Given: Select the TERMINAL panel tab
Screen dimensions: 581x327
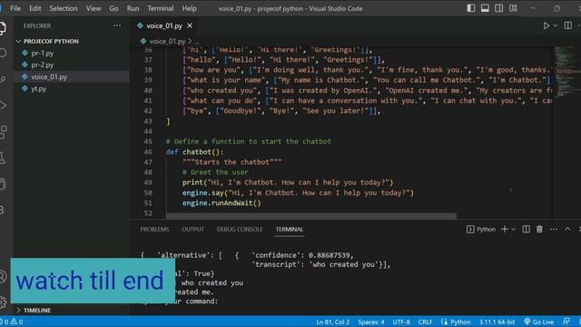Looking at the screenshot, I should (290, 229).
